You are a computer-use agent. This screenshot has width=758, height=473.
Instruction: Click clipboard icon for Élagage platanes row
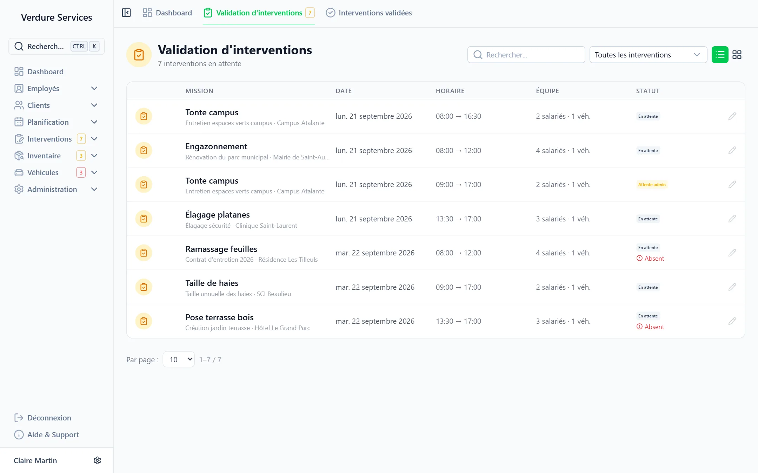pos(144,219)
